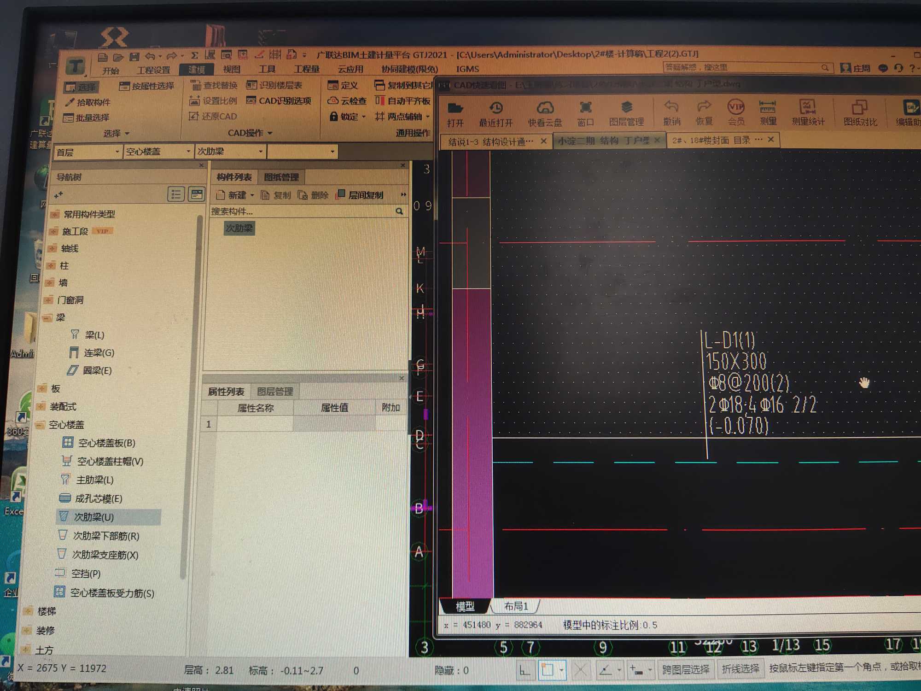Open 工程设置 ribbon tab

pyautogui.click(x=153, y=70)
